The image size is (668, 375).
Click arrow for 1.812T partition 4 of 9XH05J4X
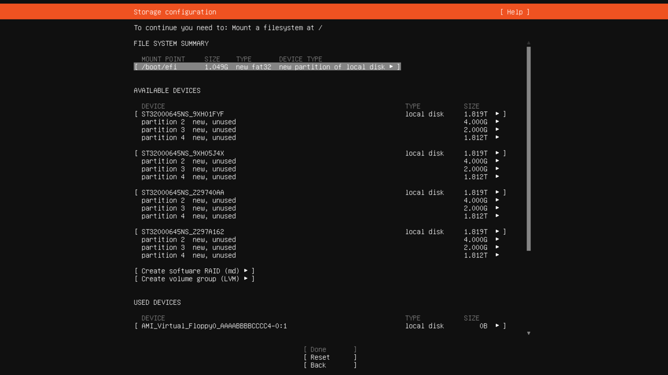[x=497, y=177]
